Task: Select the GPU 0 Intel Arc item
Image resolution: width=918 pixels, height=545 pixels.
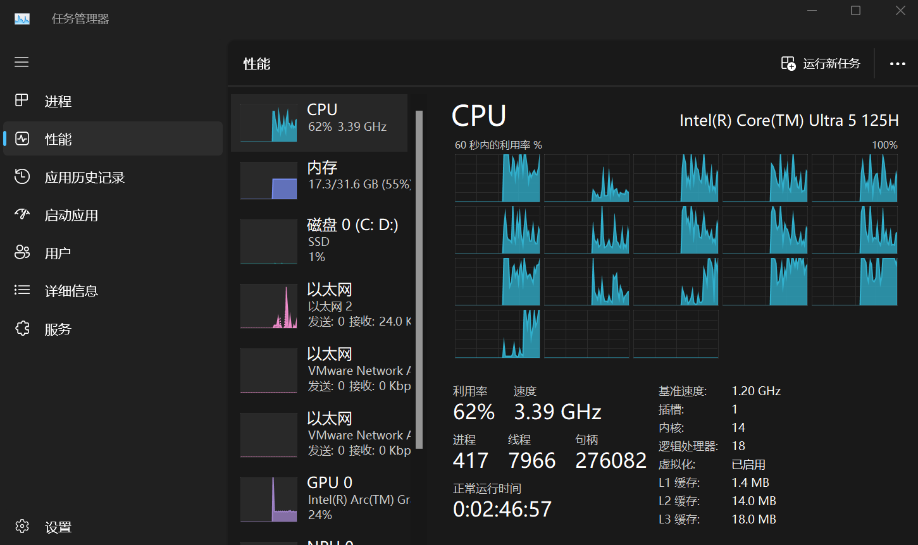Action: (319, 499)
